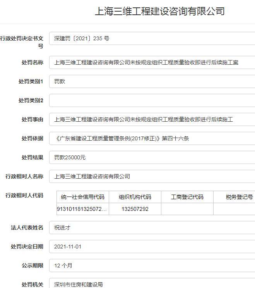The image size is (255, 288).
Task: Click the 处罚机关 label
Action: pos(33,285)
